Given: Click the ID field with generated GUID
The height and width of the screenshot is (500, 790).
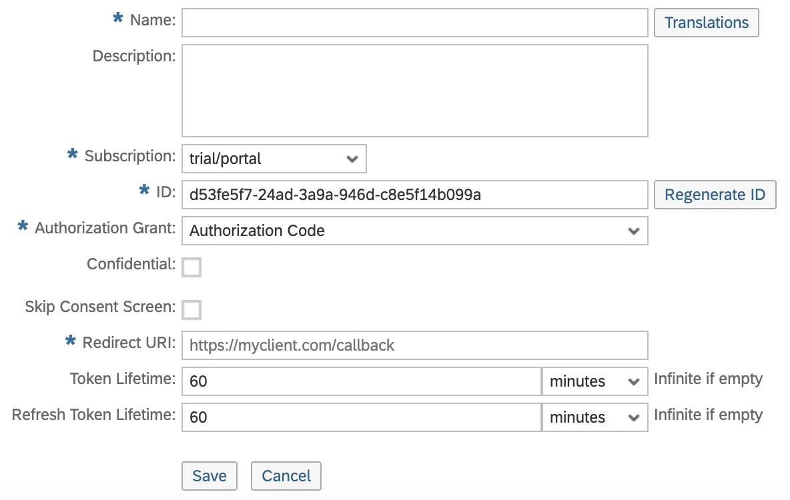Looking at the screenshot, I should click(x=414, y=195).
